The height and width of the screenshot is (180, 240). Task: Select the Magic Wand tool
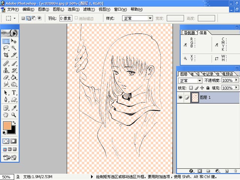[x=14, y=48]
